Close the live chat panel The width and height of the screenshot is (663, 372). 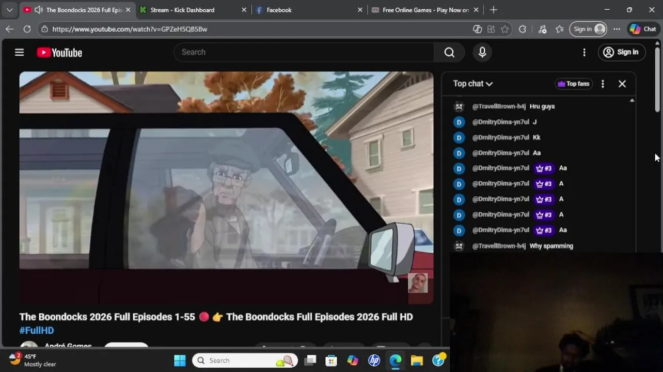(622, 84)
